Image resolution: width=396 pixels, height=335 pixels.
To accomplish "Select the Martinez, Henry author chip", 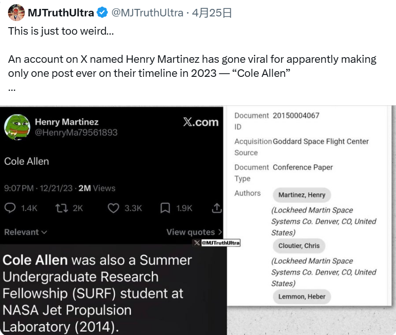I will (x=302, y=195).
